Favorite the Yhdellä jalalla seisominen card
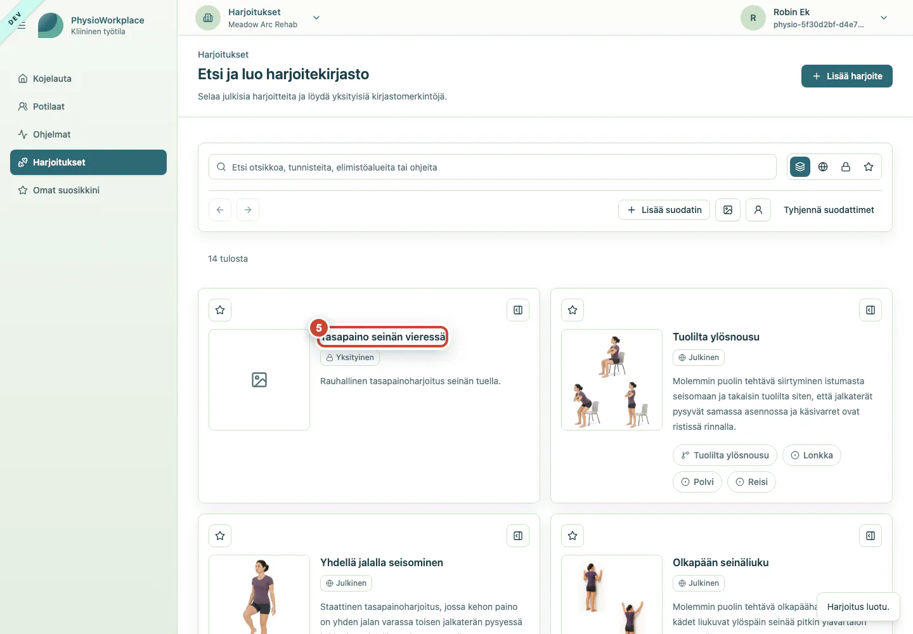Image resolution: width=913 pixels, height=634 pixels. point(220,536)
